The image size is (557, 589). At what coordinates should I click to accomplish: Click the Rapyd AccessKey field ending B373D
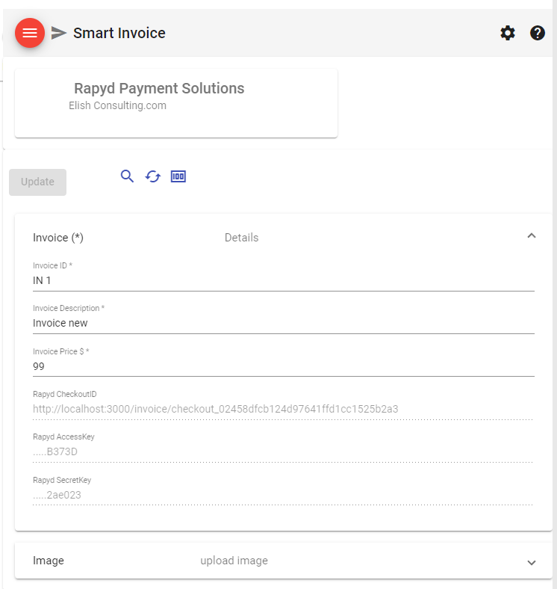point(284,452)
